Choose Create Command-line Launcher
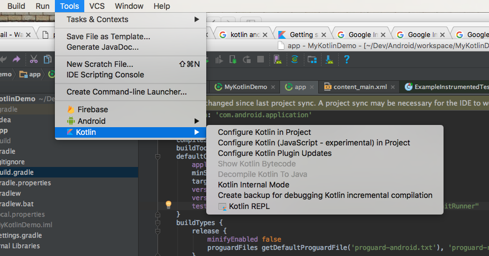This screenshot has width=489, height=256. (x=130, y=92)
